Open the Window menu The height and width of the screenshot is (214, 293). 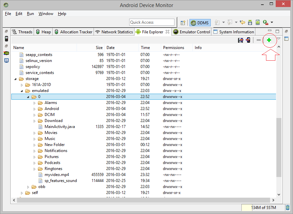46,14
